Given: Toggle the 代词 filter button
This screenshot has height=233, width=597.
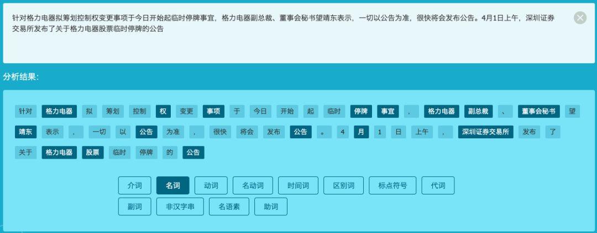Looking at the screenshot, I should [438, 186].
